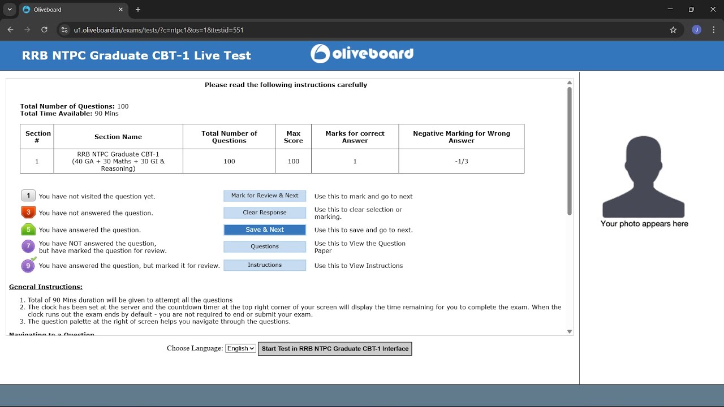Click the General Instructions heading
Image resolution: width=724 pixels, height=407 pixels.
(46, 287)
